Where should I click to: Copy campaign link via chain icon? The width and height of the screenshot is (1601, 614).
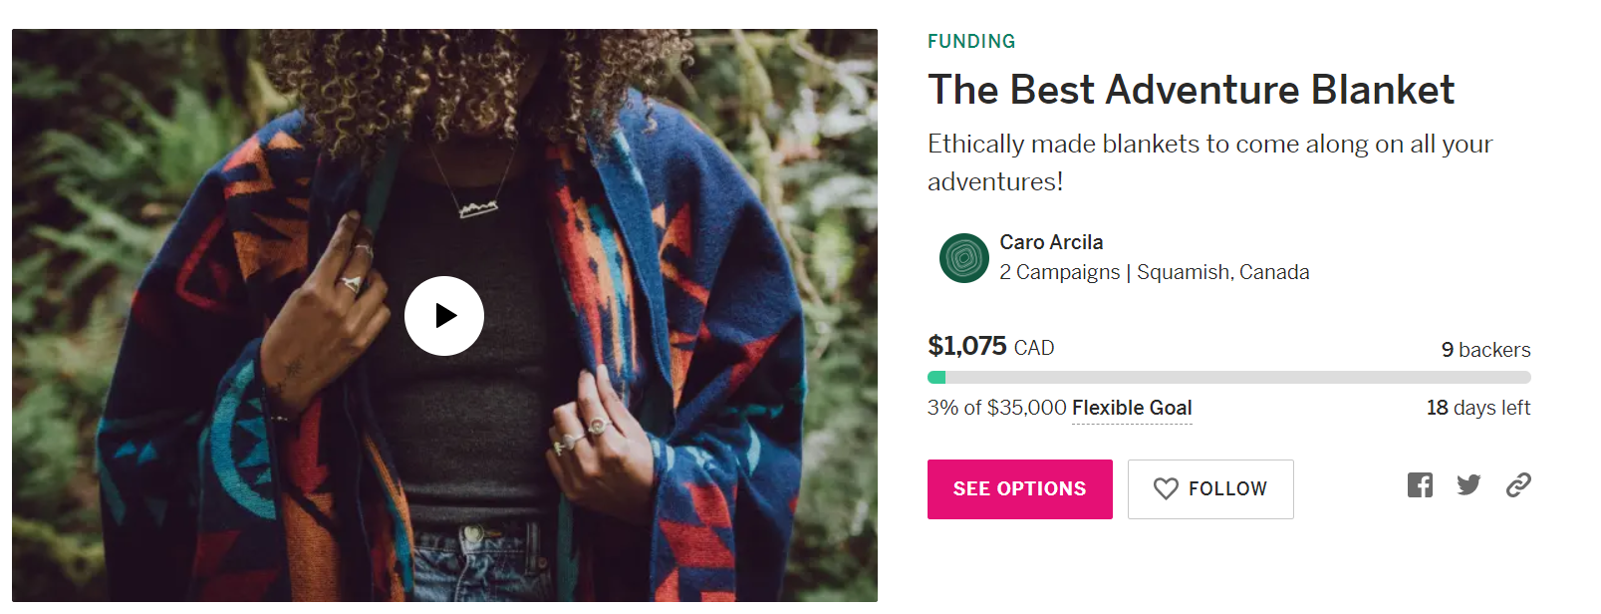click(x=1518, y=485)
